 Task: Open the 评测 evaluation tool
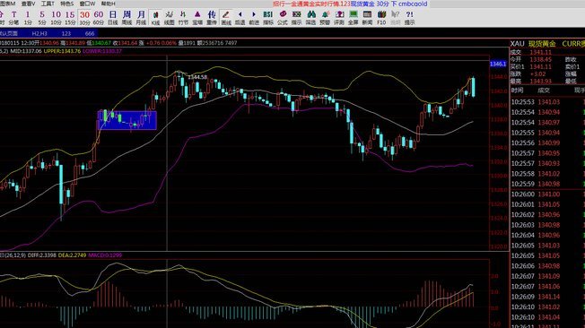[339, 18]
